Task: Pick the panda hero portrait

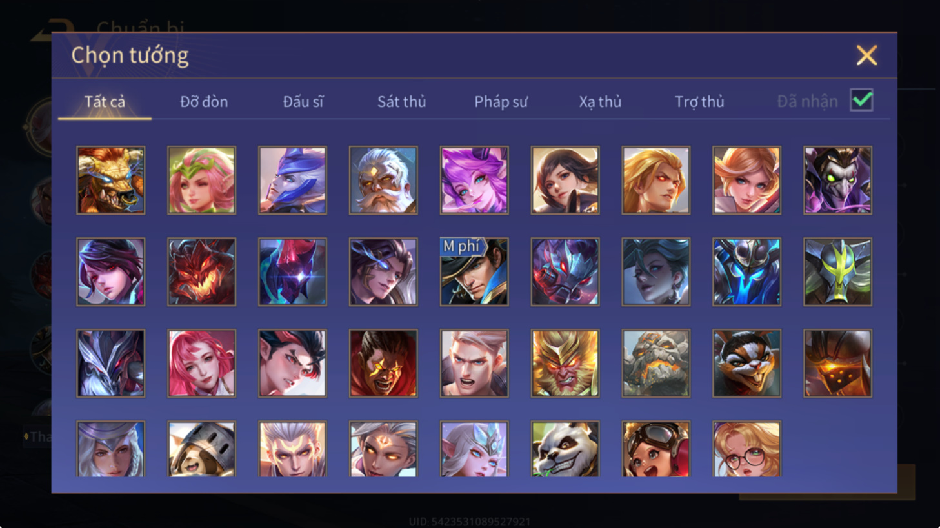Action: (565, 449)
